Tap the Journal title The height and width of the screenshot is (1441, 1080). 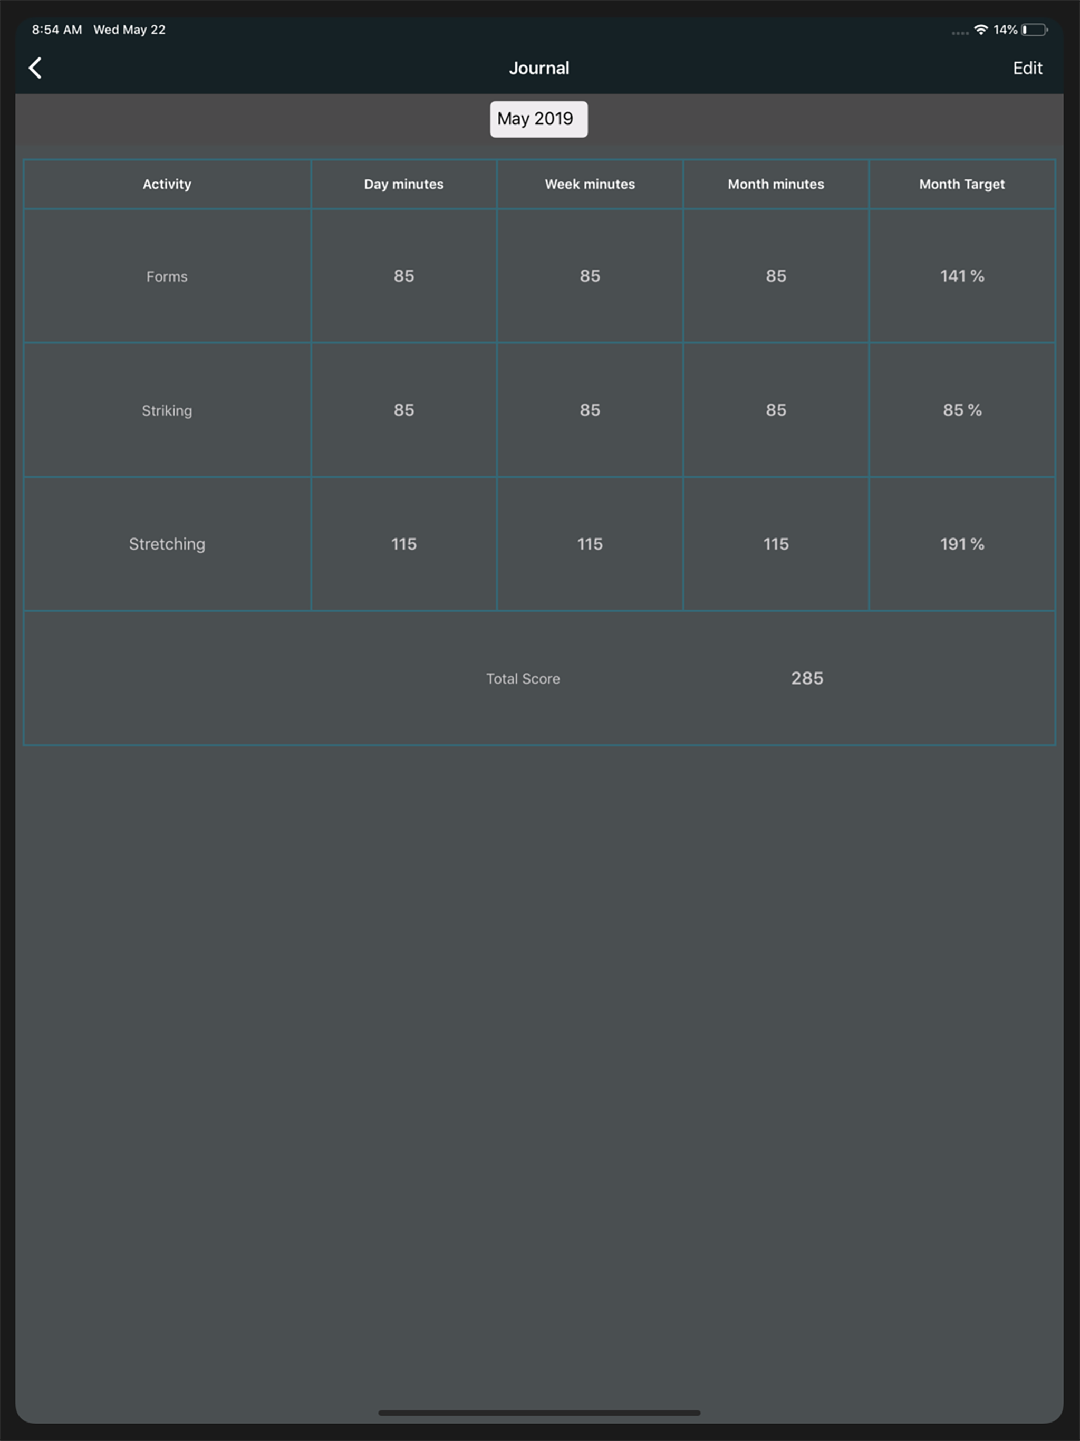click(x=539, y=68)
